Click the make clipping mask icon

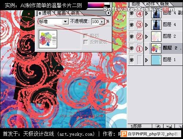coord(158,127)
